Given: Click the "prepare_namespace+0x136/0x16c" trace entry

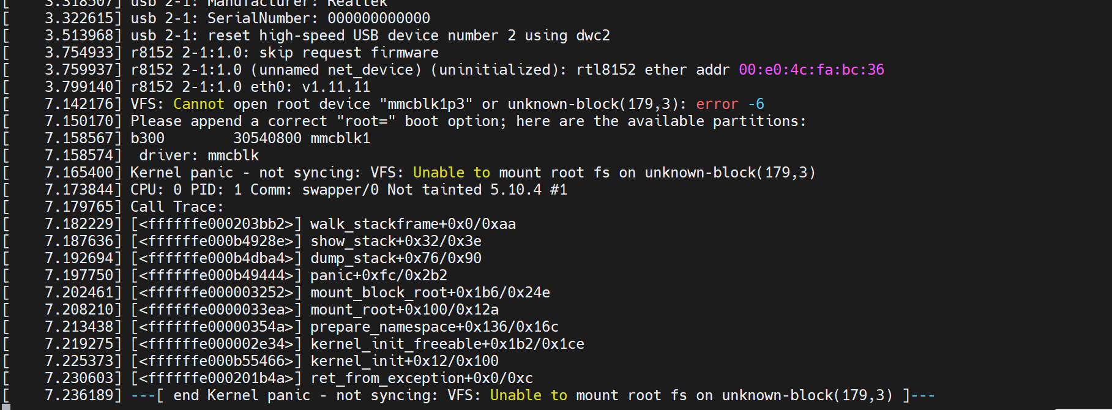Looking at the screenshot, I should (x=435, y=327).
